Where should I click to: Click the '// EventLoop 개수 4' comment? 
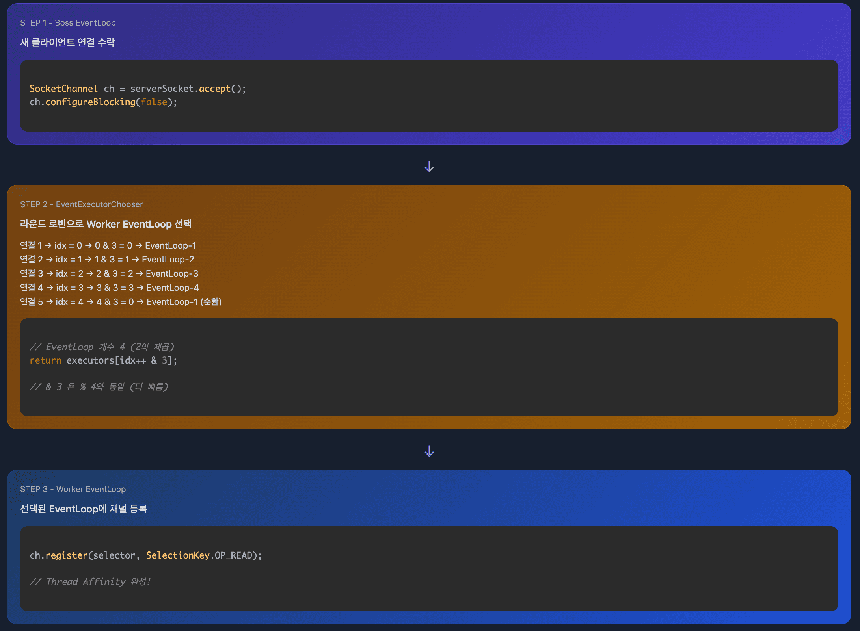(x=102, y=347)
